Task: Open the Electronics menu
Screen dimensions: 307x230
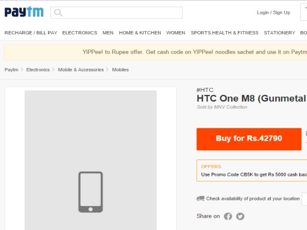Action: coord(79,33)
